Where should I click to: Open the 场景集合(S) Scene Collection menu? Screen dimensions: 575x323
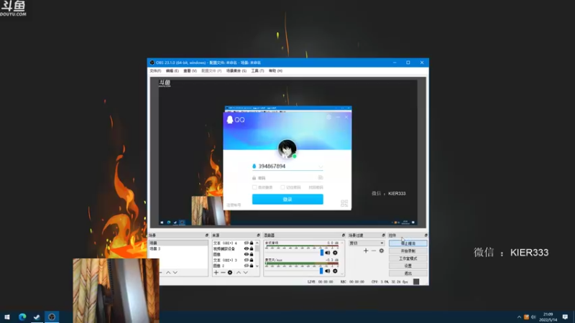click(236, 70)
